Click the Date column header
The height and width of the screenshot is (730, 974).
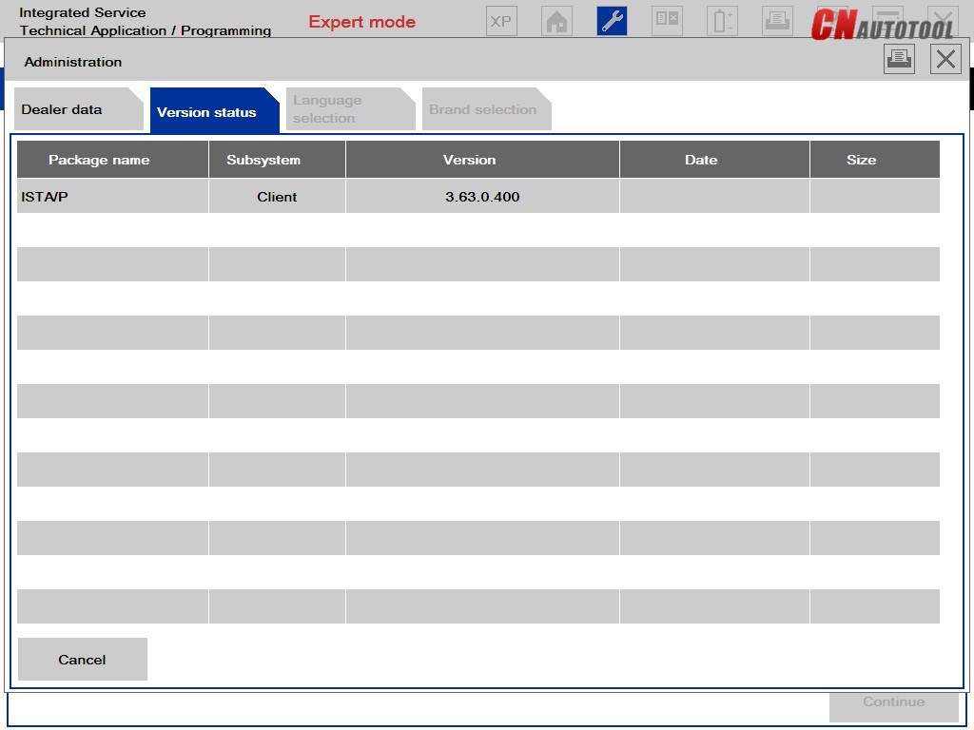(x=715, y=160)
